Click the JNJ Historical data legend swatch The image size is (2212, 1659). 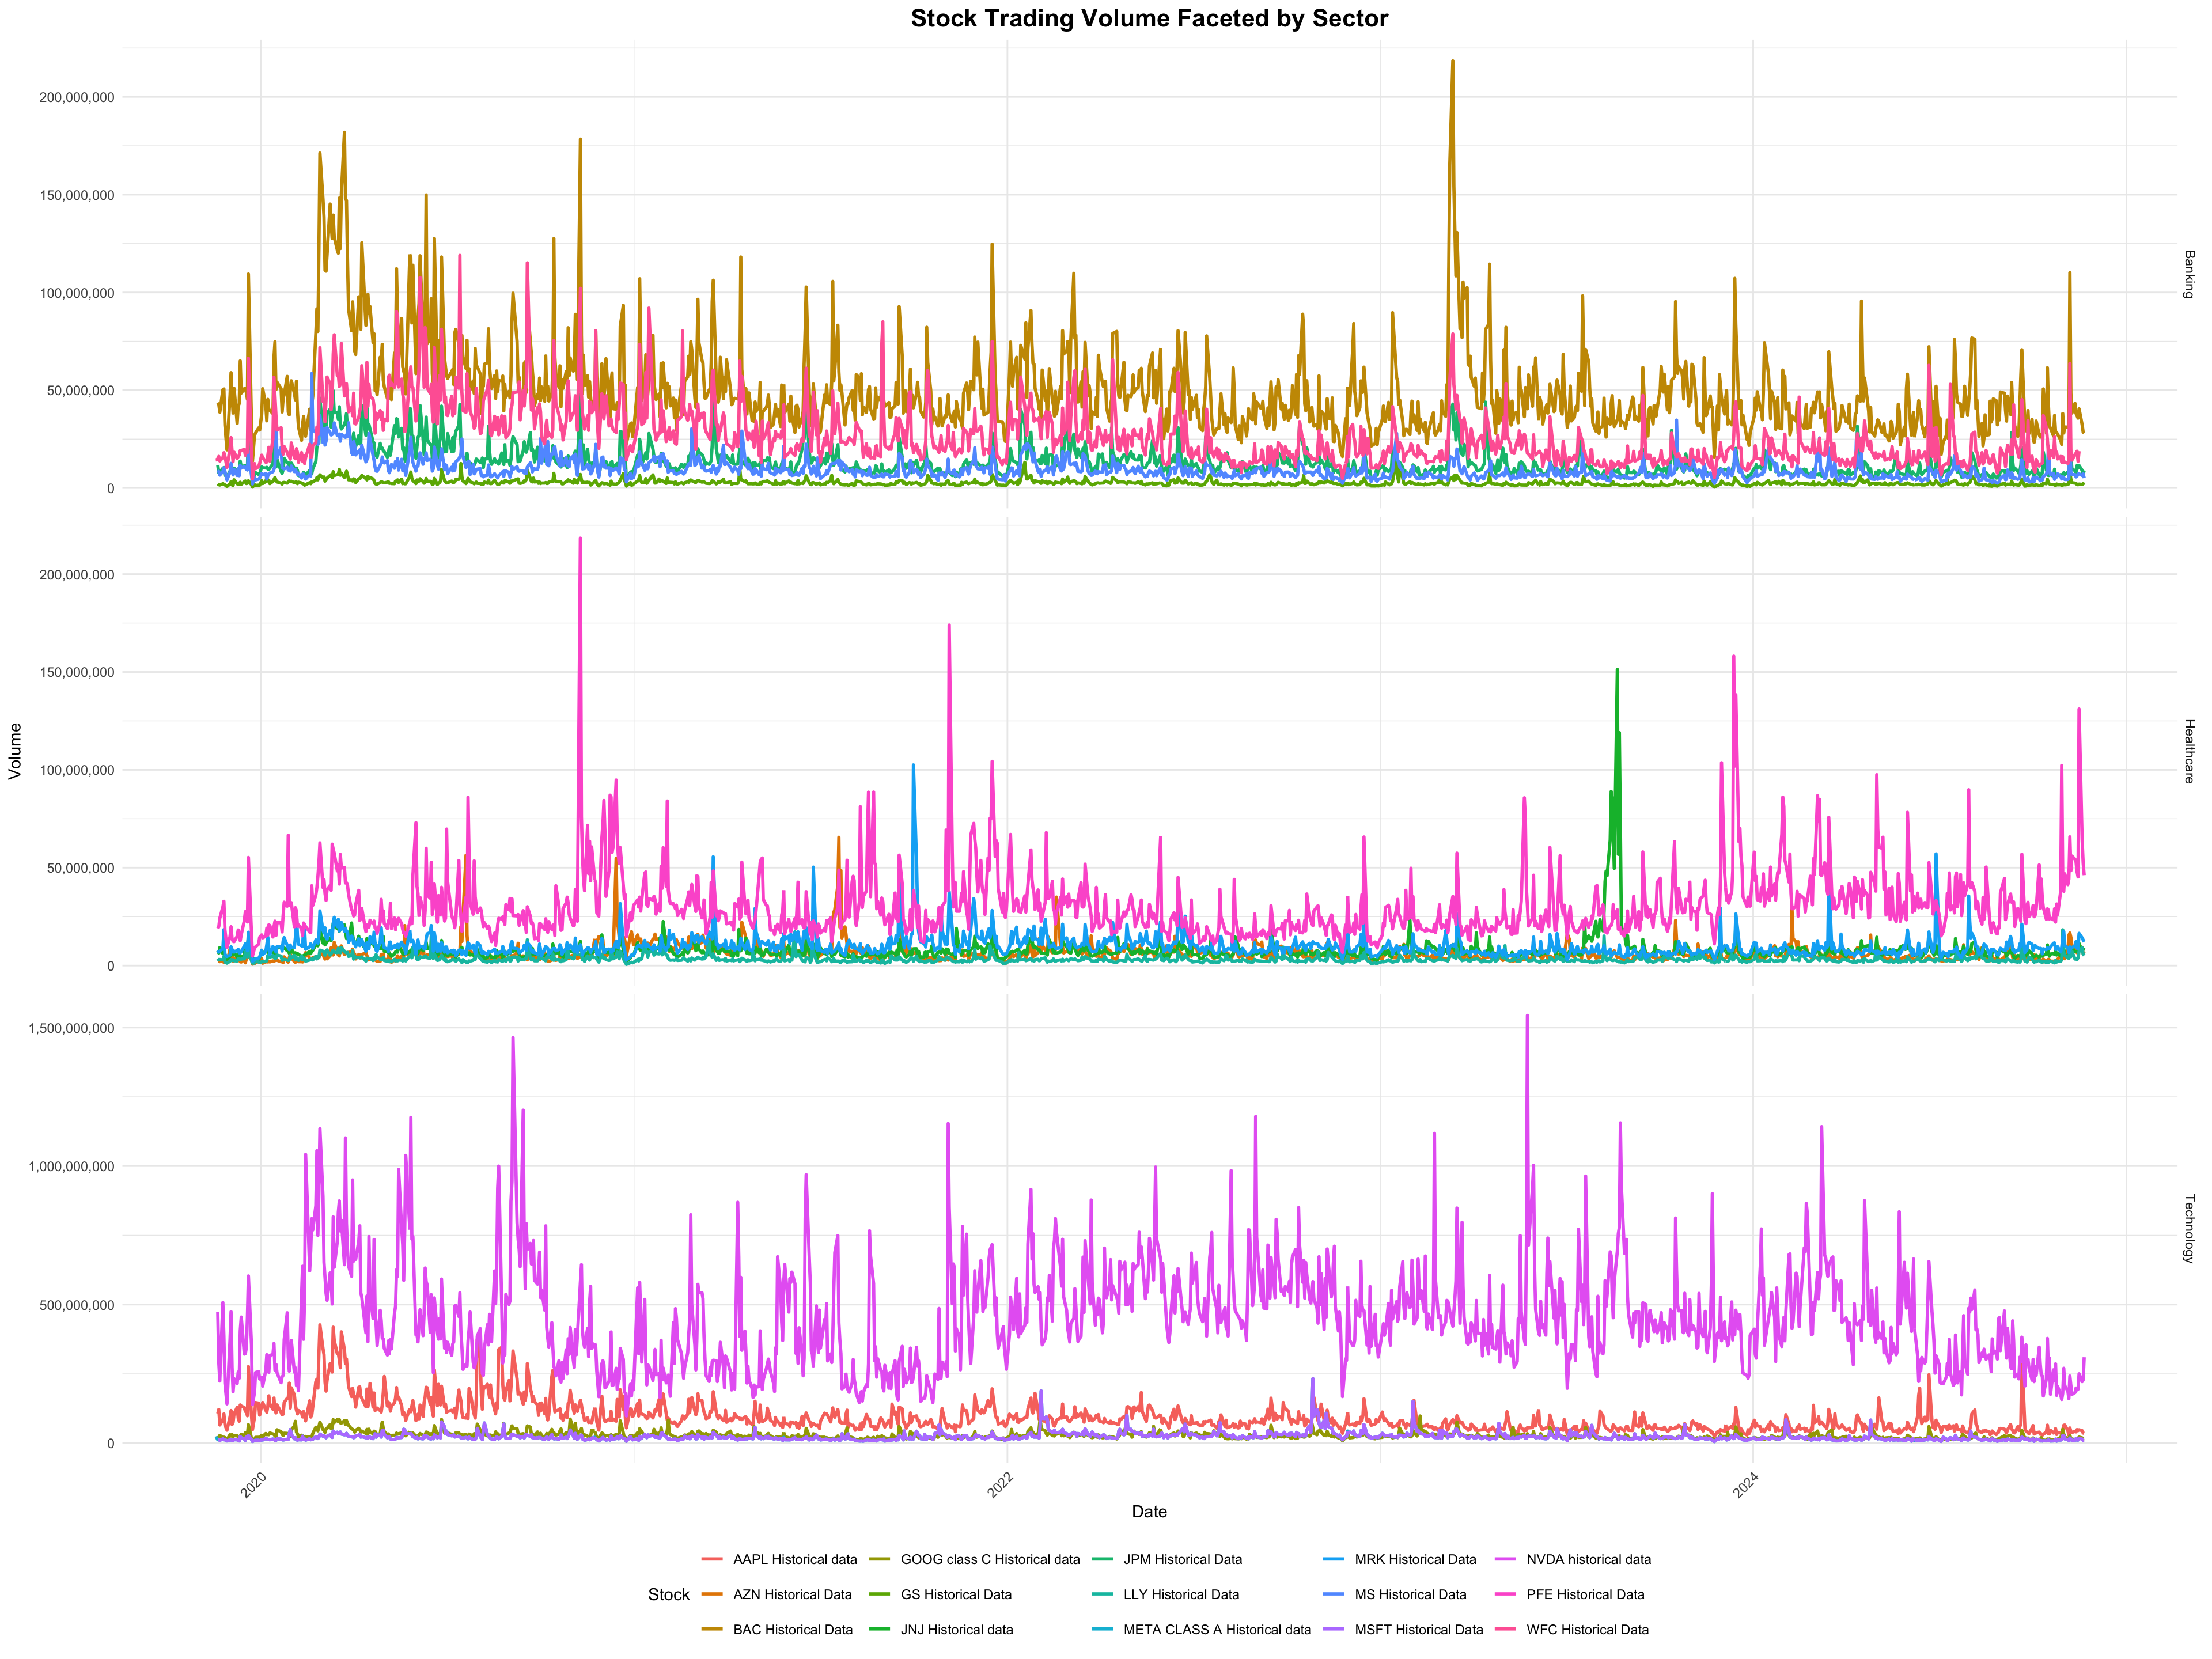(x=880, y=1629)
